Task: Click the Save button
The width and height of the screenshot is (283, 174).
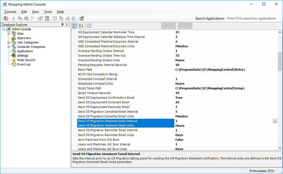Action: click(x=169, y=26)
